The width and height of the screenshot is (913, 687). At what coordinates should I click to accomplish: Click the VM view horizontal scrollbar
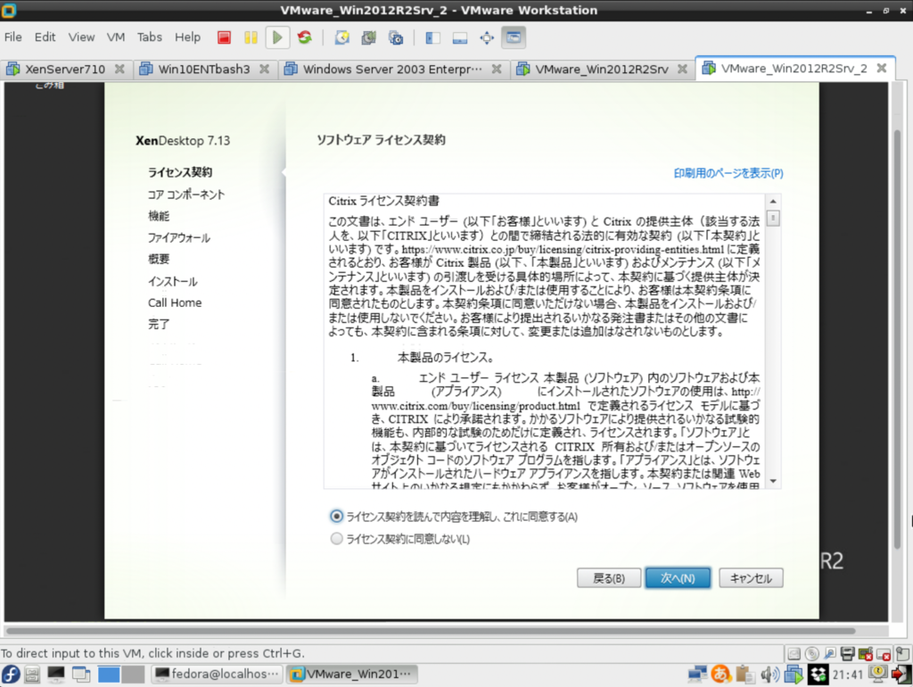pos(431,631)
